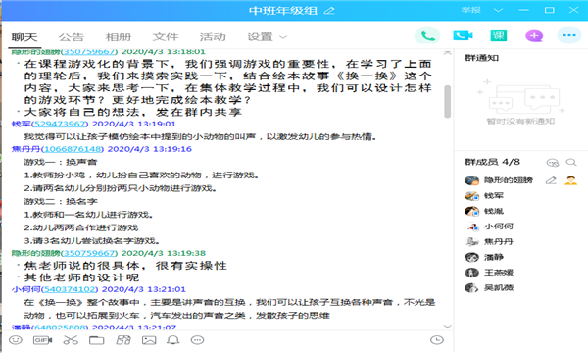Click the message text 游戏二：换名字
Viewport: 588px width, 353px height.
point(61,201)
